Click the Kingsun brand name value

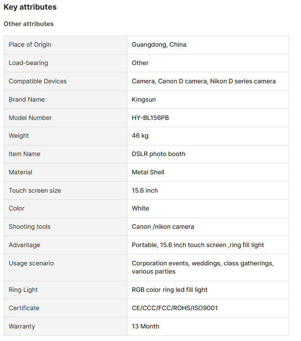click(144, 99)
